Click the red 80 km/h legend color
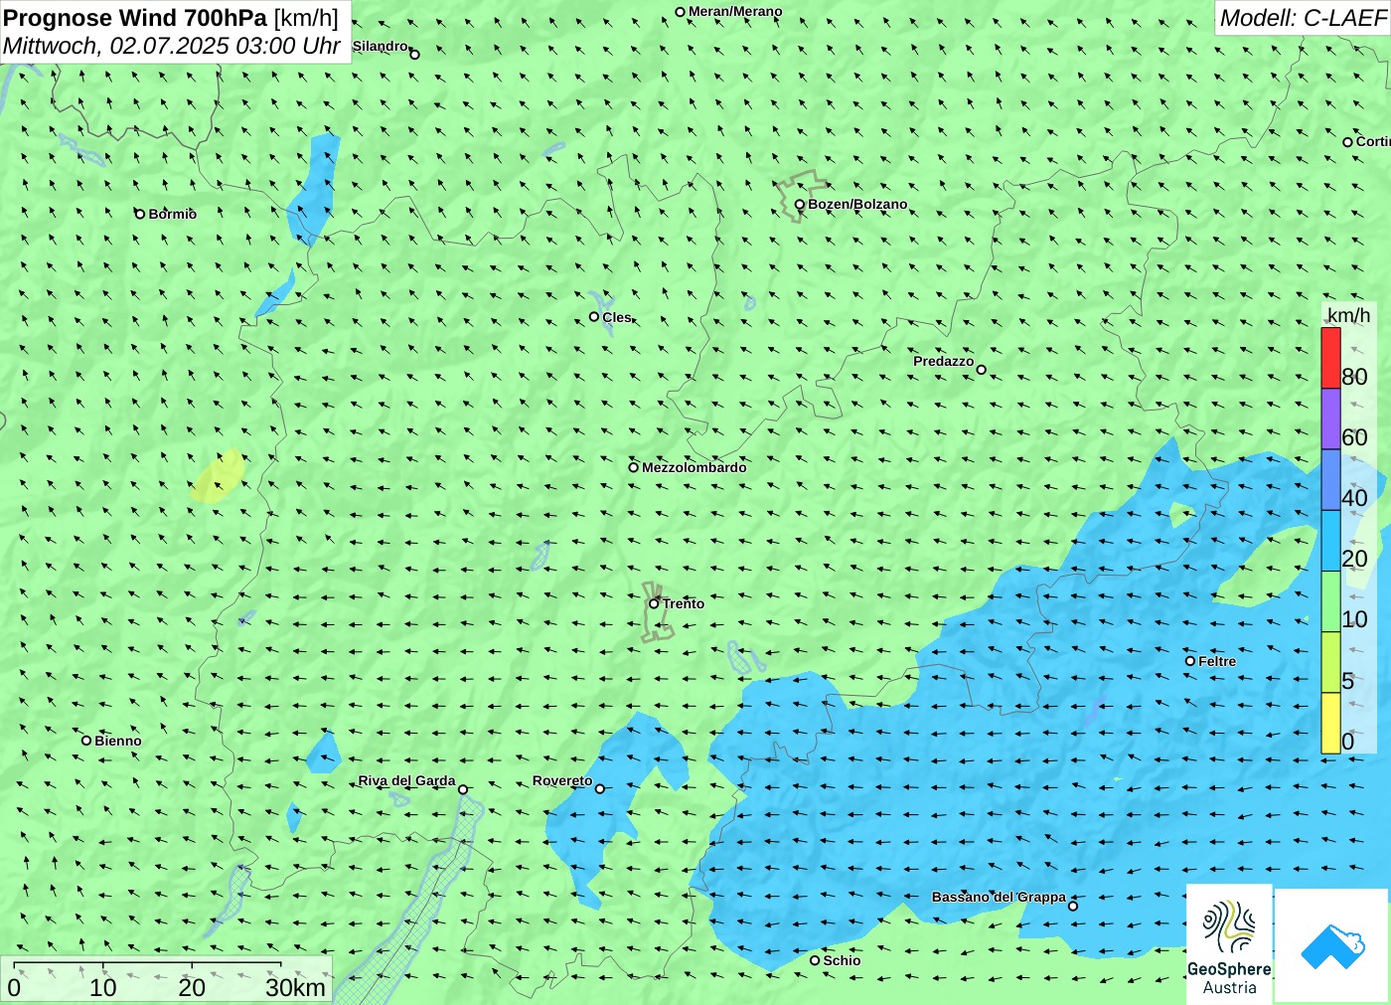Image resolution: width=1391 pixels, height=1005 pixels. pos(1330,358)
